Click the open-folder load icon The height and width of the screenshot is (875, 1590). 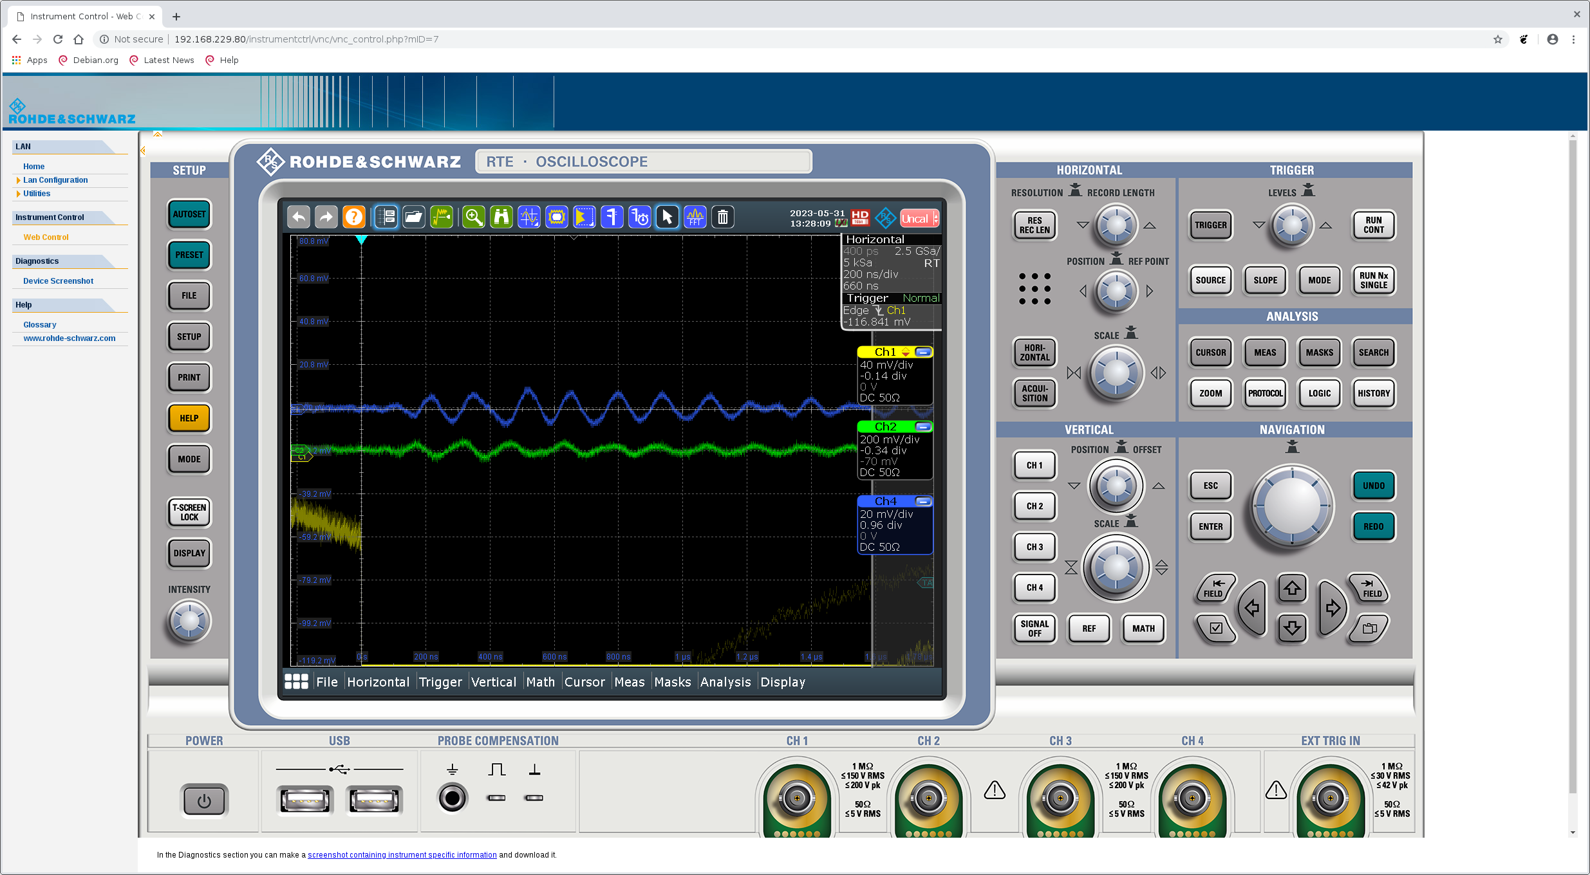pos(414,217)
